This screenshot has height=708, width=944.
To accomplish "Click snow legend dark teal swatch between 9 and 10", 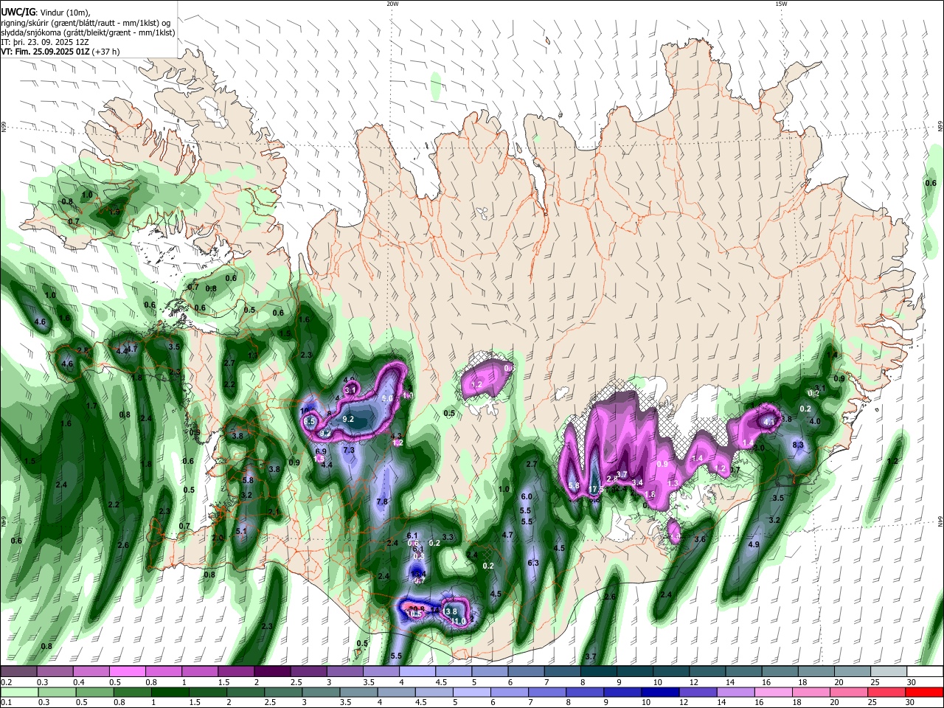I will pyautogui.click(x=635, y=672).
